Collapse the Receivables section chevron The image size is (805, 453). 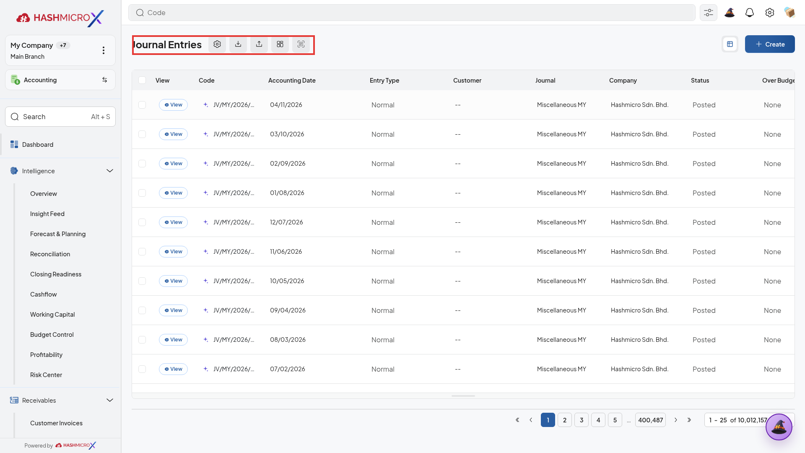[110, 400]
